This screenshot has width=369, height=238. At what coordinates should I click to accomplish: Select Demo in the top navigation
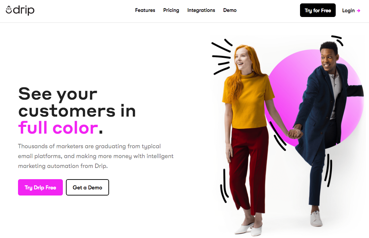[x=230, y=10]
